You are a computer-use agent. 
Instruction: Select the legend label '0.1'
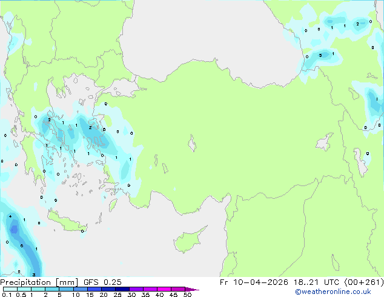pos(7,295)
